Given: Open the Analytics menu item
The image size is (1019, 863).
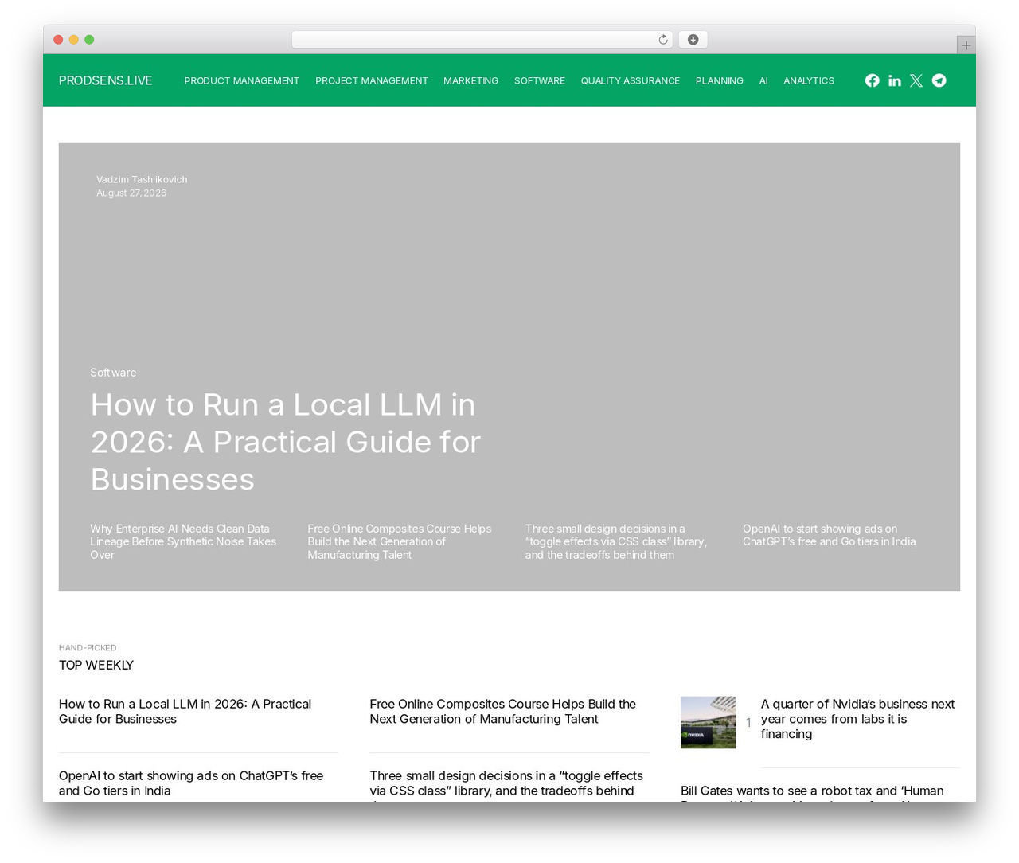Looking at the screenshot, I should [809, 81].
